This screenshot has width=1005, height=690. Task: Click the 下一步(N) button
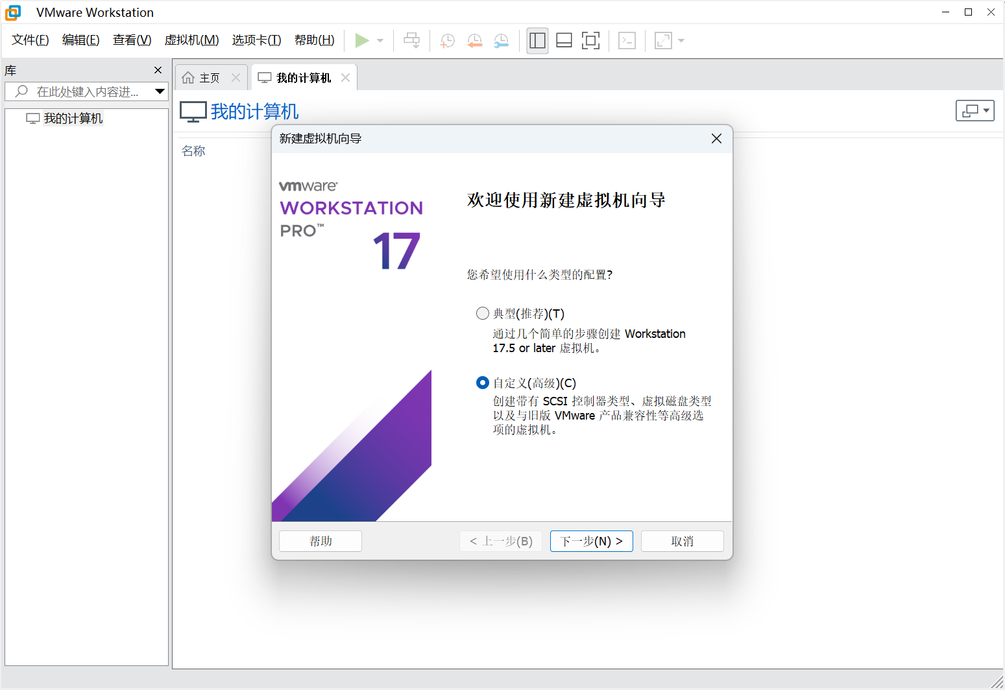[x=592, y=541]
